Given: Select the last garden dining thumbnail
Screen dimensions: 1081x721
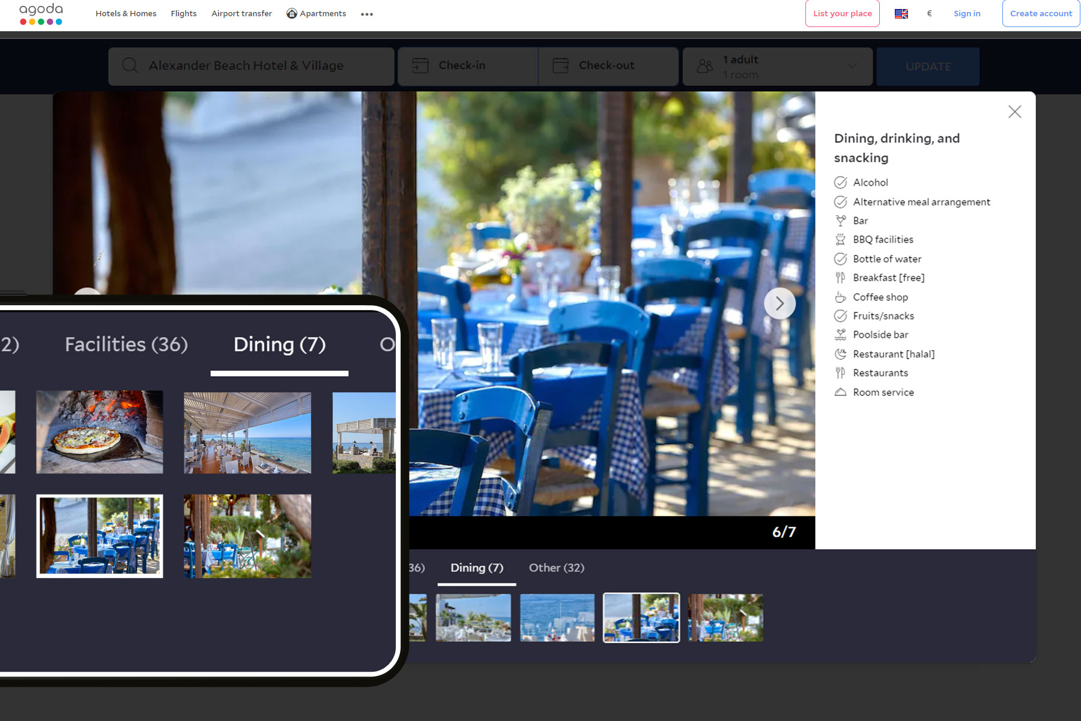Looking at the screenshot, I should pos(725,618).
